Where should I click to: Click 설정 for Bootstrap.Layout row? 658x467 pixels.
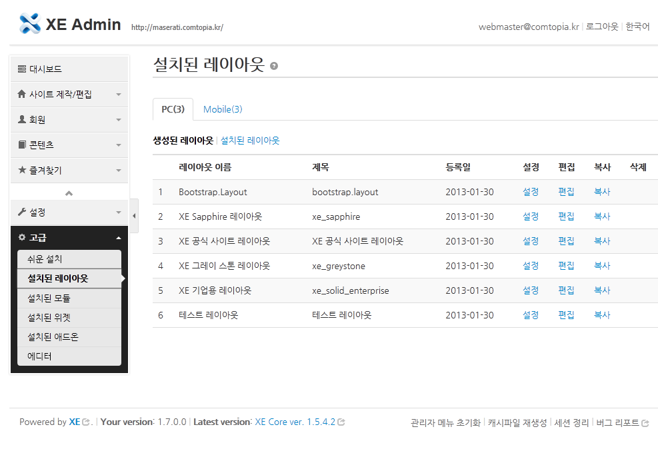tap(531, 192)
